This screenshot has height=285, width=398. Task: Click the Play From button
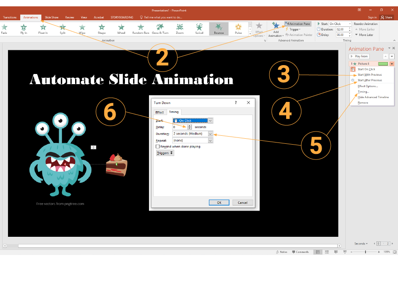click(x=359, y=56)
